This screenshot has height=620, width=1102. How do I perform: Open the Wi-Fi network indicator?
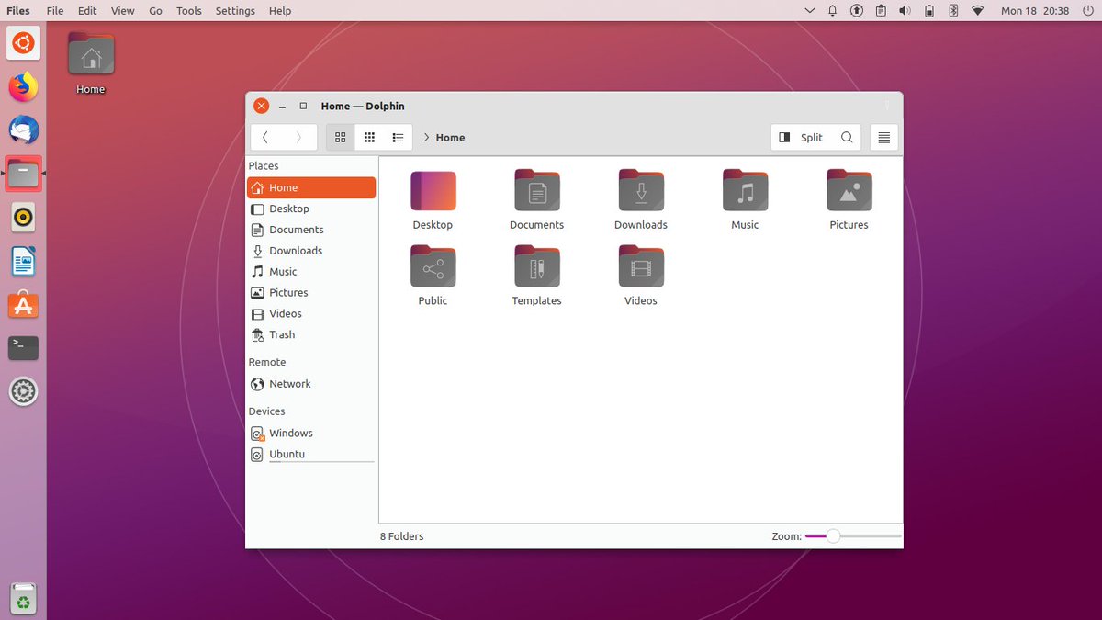(x=978, y=11)
